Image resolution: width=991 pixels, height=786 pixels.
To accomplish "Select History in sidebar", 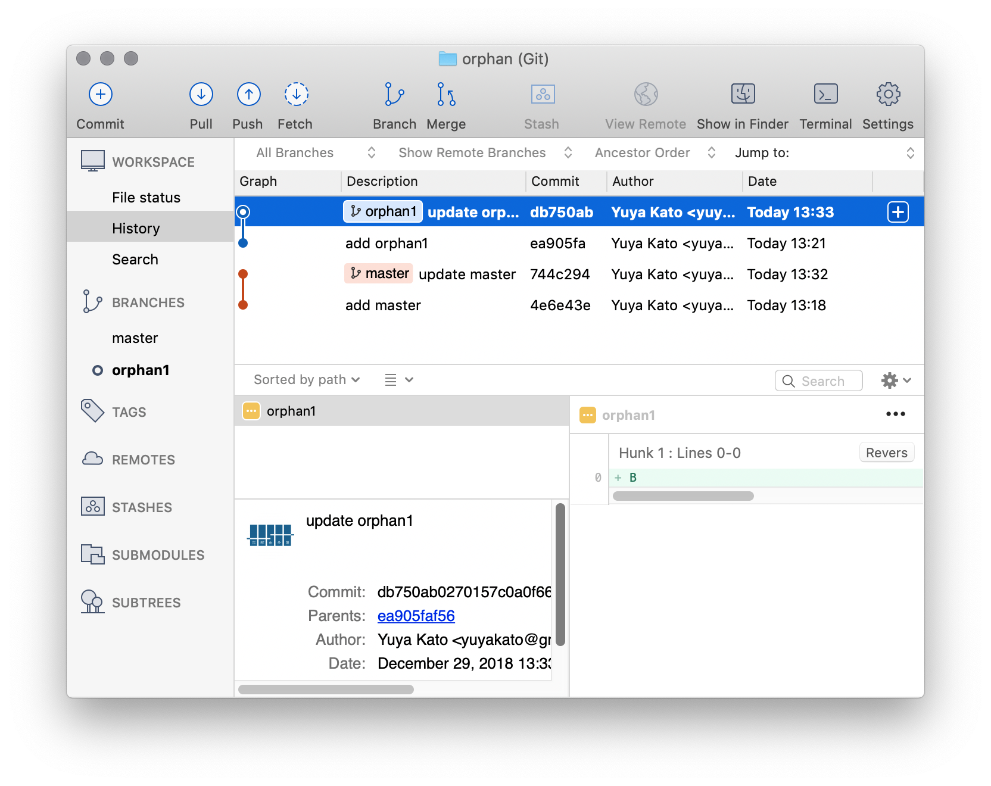I will (150, 226).
